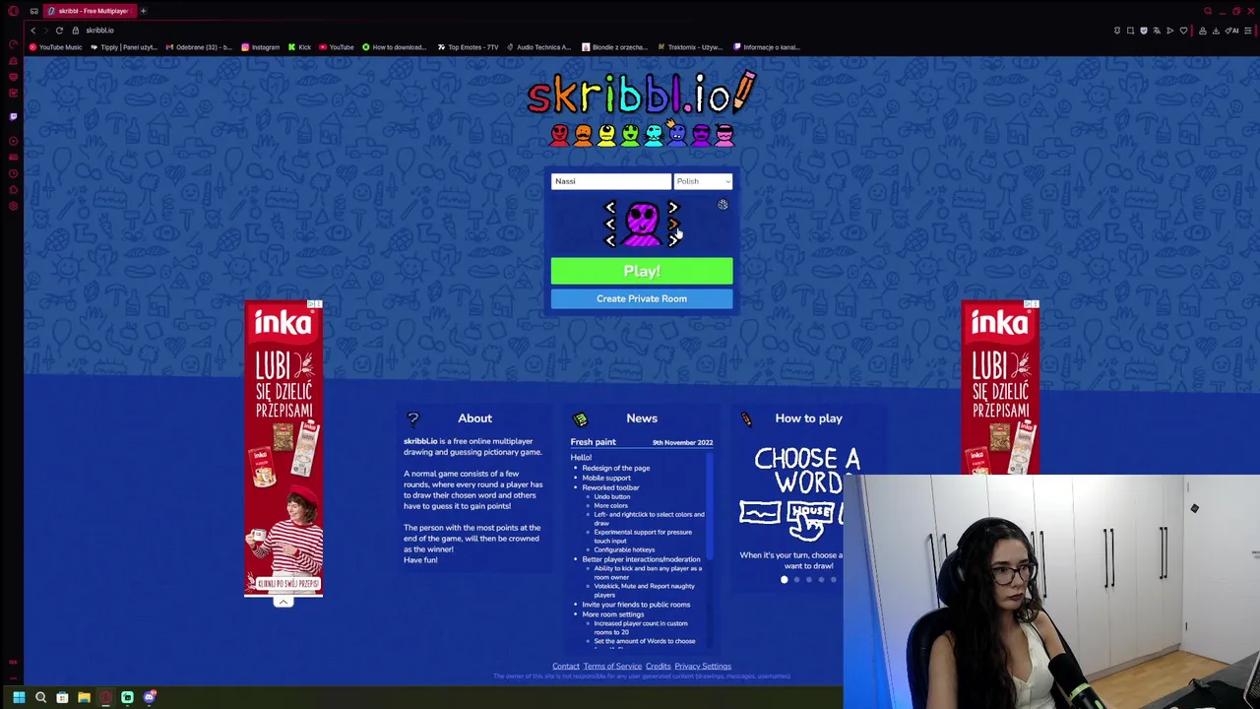The image size is (1260, 709).
Task: Collapse the left inka ad with chevron
Action: [283, 602]
